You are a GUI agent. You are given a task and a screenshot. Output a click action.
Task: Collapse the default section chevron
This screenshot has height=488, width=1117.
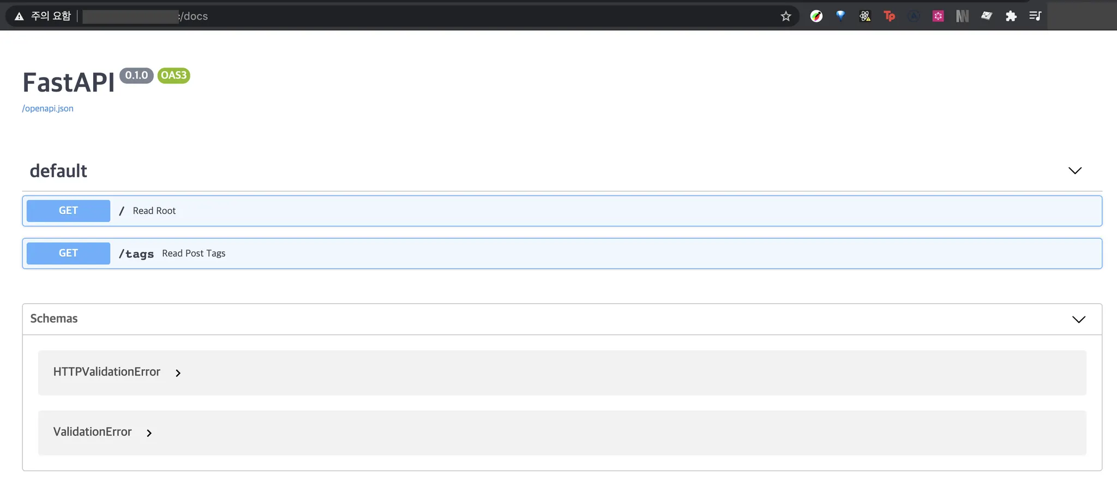[1074, 170]
